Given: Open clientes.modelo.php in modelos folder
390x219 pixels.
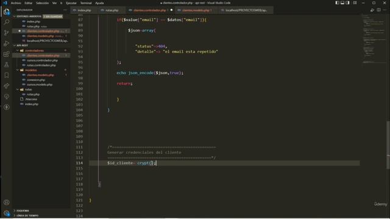Looking at the screenshot, I should point(41,75).
